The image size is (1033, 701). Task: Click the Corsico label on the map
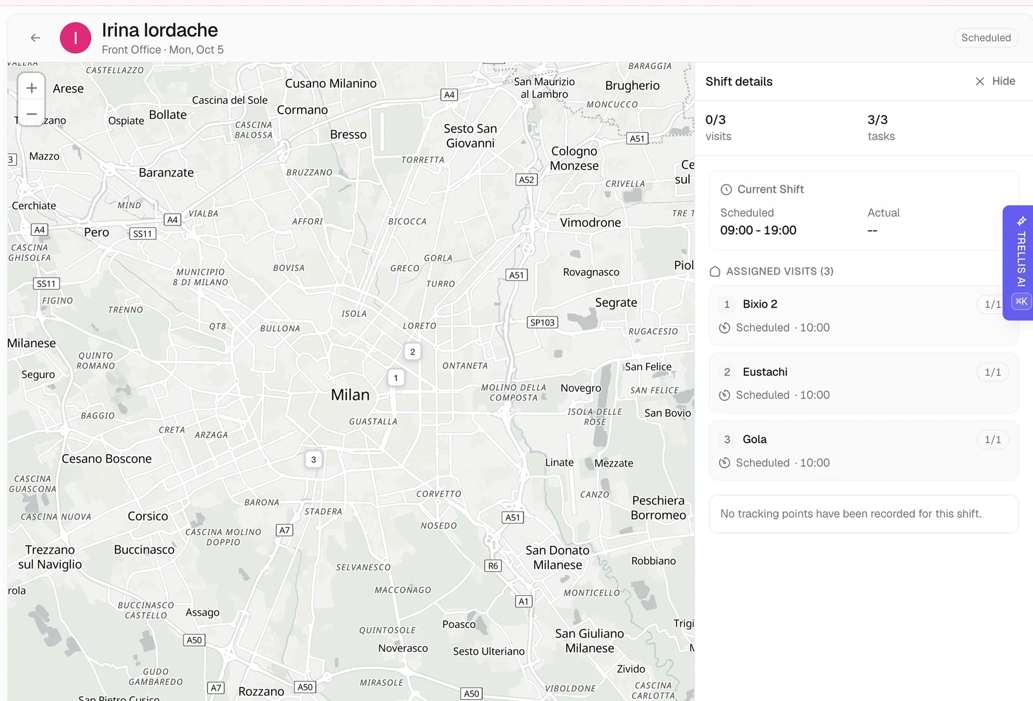148,516
